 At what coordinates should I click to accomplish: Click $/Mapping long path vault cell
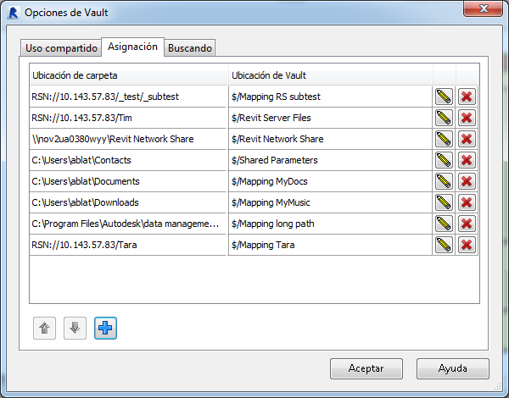(x=330, y=224)
